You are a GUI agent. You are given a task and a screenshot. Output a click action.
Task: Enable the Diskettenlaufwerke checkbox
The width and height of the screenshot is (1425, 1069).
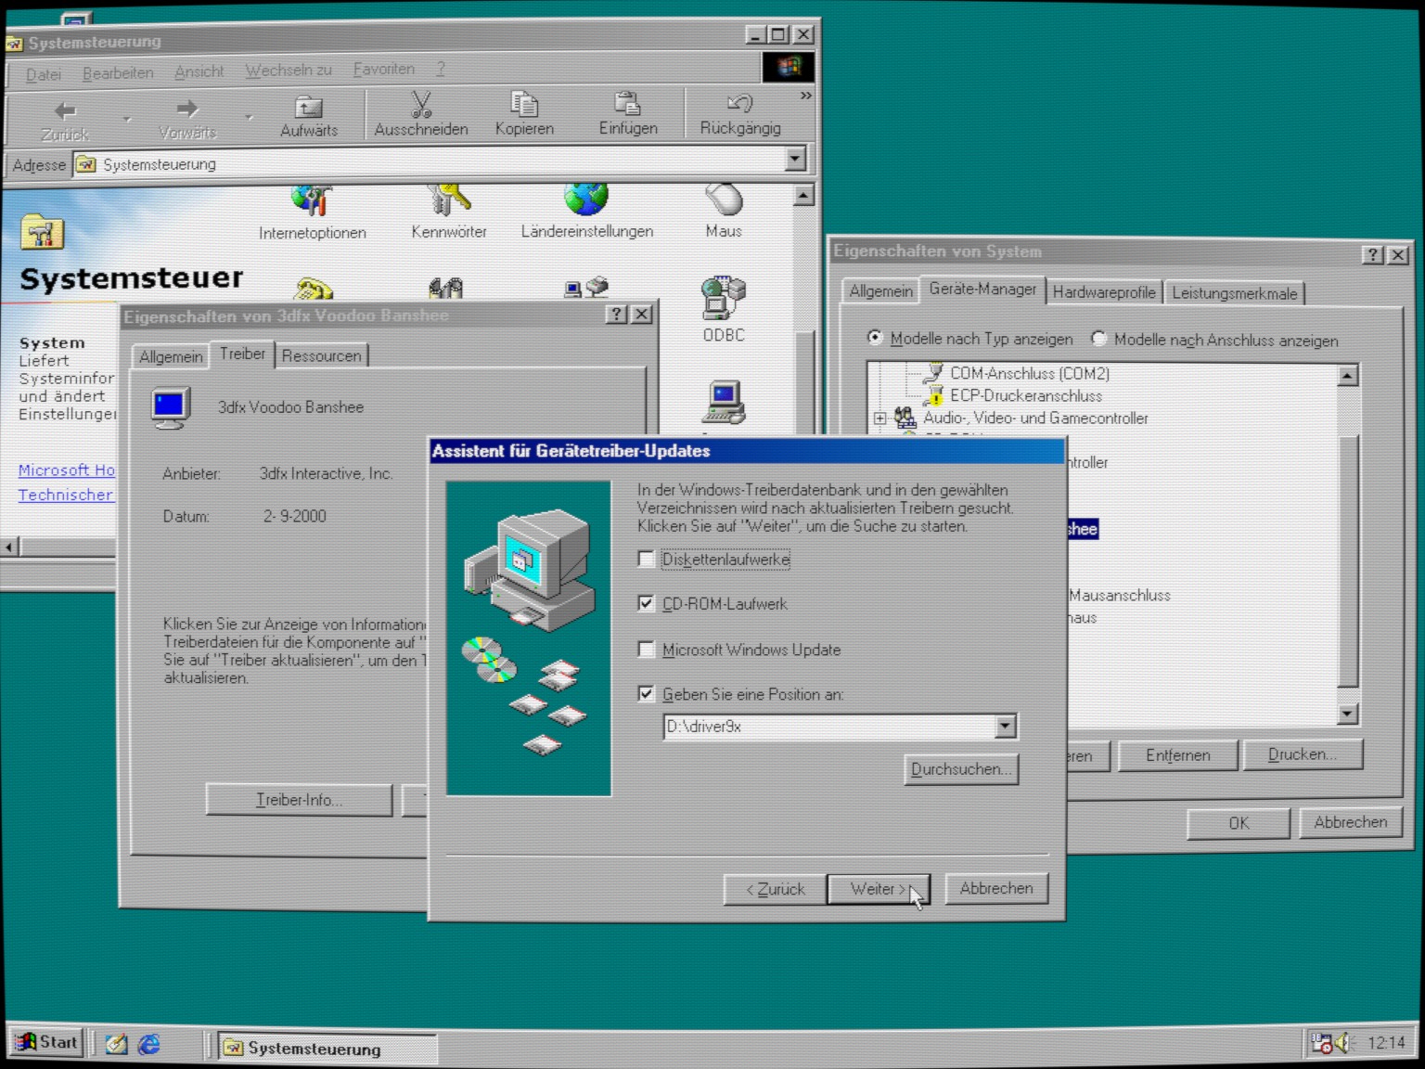pos(647,560)
